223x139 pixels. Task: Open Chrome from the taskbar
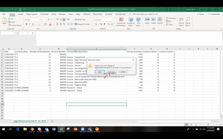point(32,129)
